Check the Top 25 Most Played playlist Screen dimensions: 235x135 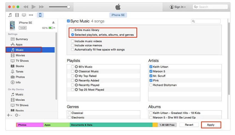[73, 90]
